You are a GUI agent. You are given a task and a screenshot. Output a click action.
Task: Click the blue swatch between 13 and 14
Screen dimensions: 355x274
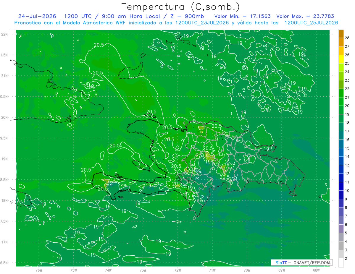(x=341, y=161)
